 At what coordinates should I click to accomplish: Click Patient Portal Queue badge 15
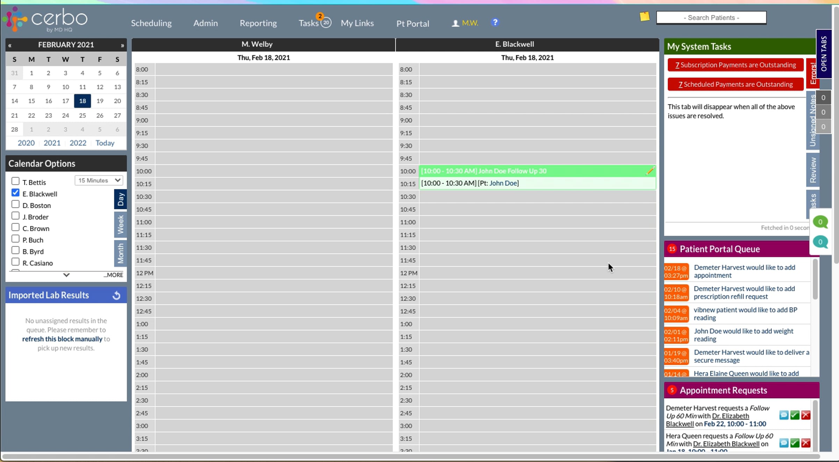coord(672,249)
